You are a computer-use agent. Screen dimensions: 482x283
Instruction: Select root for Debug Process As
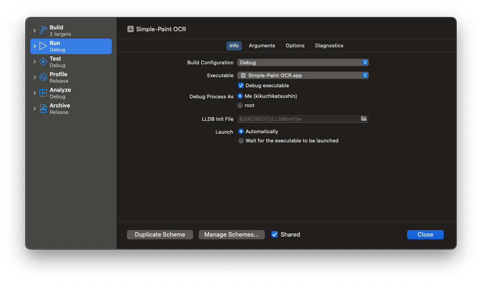pyautogui.click(x=241, y=105)
